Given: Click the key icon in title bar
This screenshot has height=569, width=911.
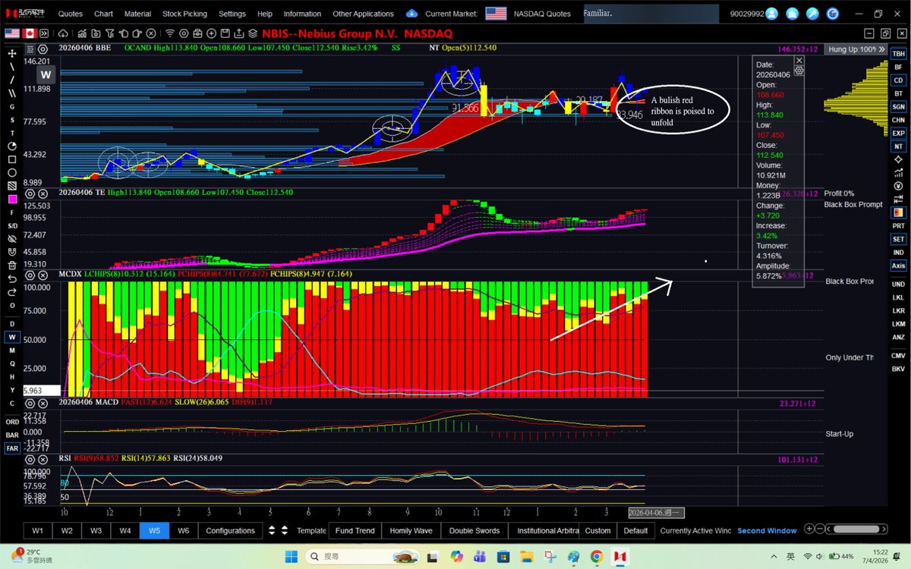Looking at the screenshot, I should [x=813, y=13].
